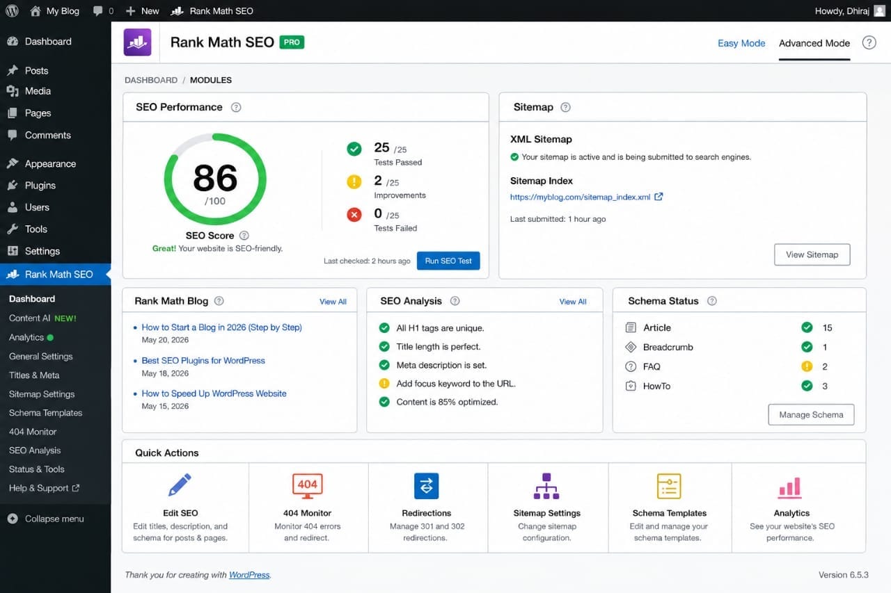
Task: Click the Run SEO Test button
Action: pyautogui.click(x=448, y=261)
